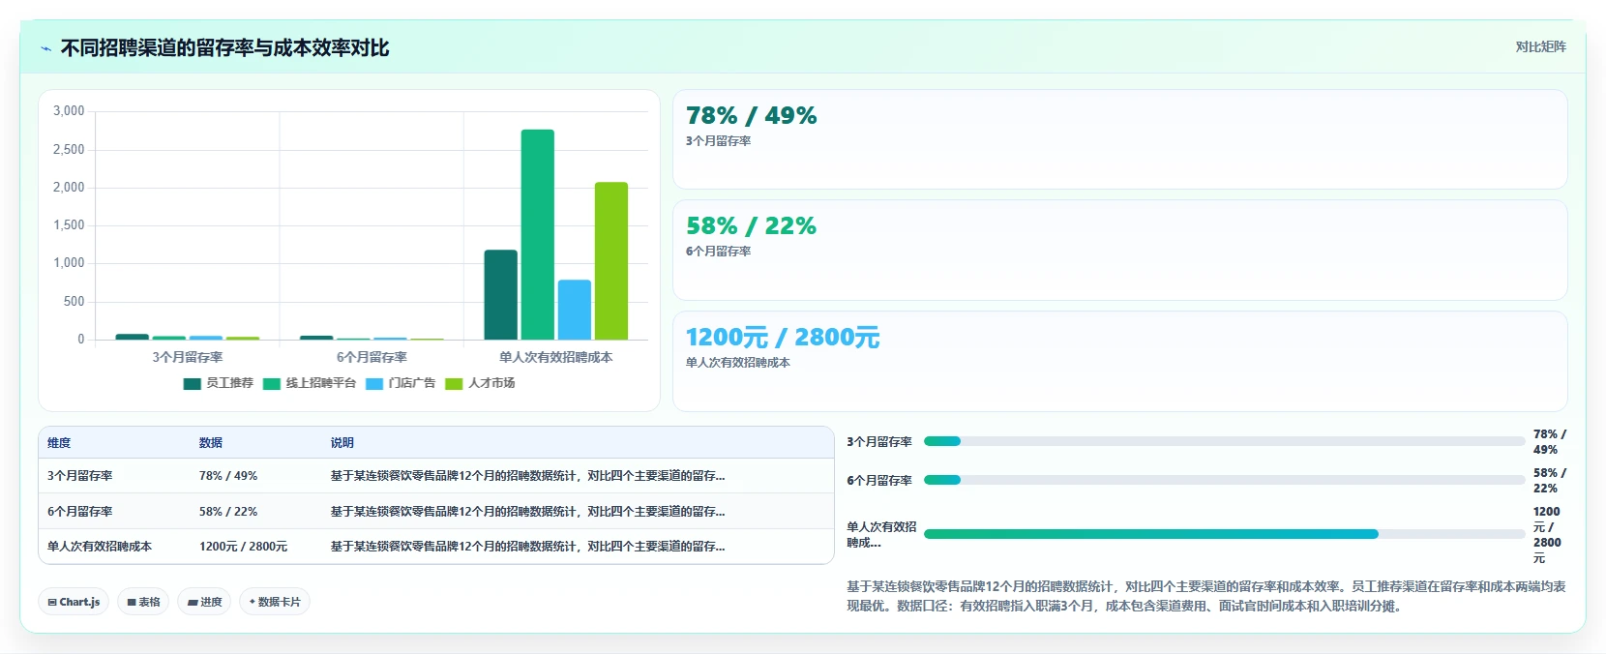Select the 3个月留存率 table row cell
Viewport: 1606px width, 654px height.
click(80, 476)
